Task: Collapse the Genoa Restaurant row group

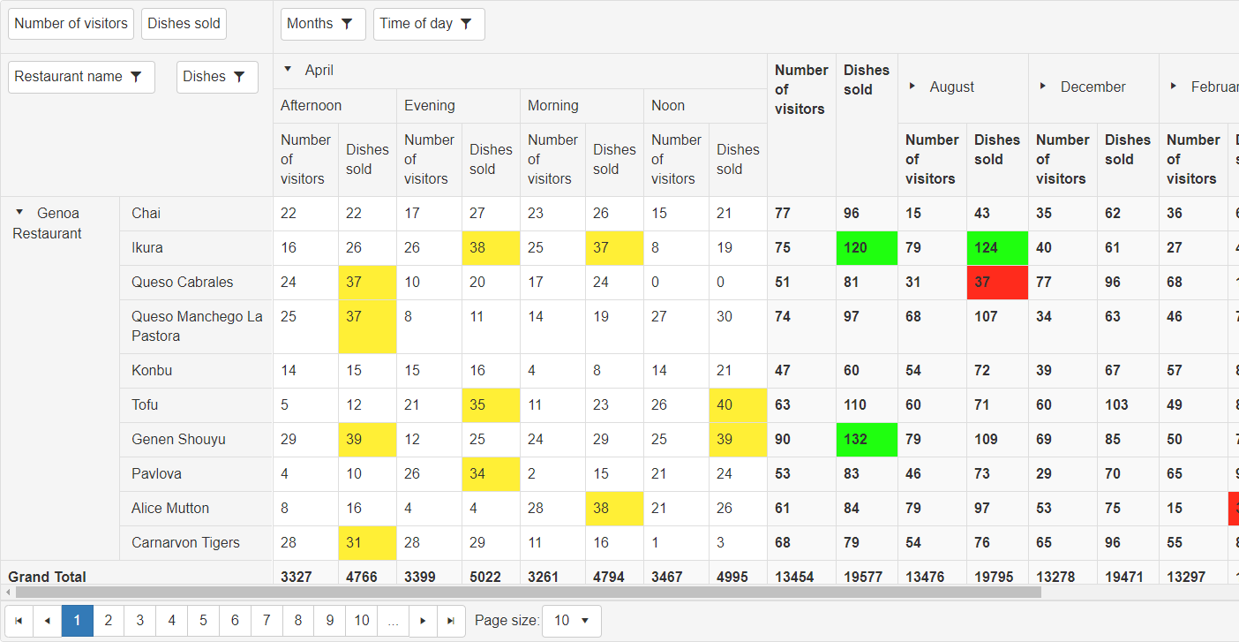Action: tap(19, 213)
